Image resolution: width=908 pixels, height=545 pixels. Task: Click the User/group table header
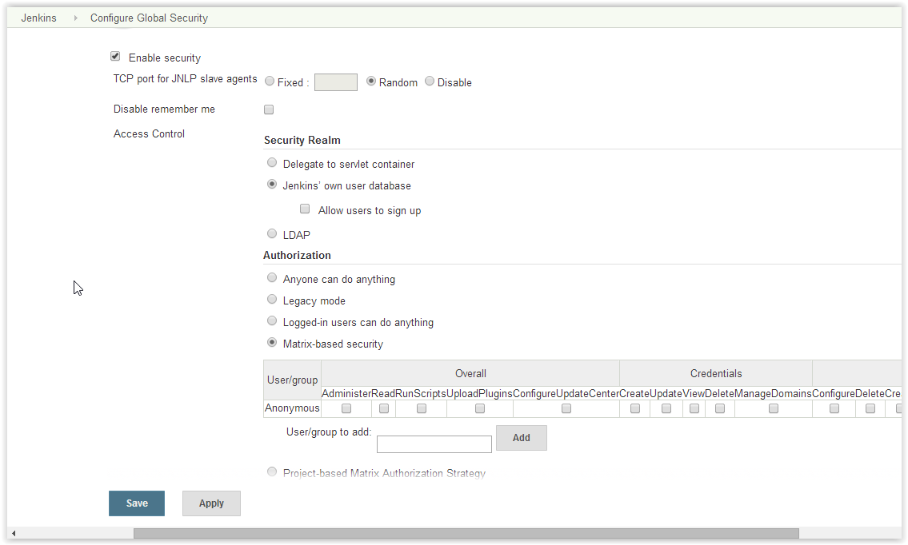[x=293, y=380]
